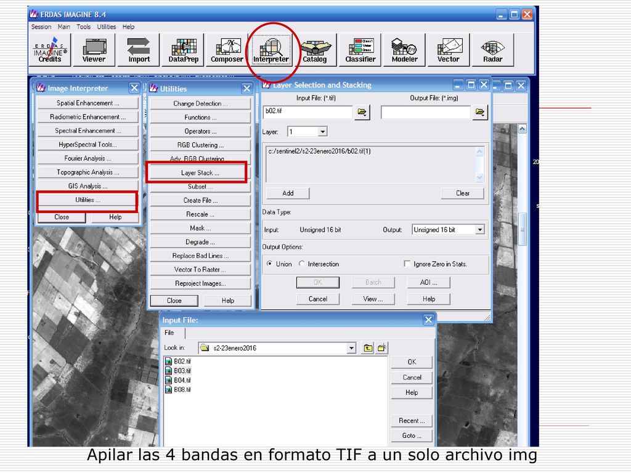
Task: Cancel the Layer Selection and Stacking dialog
Action: pos(318,299)
